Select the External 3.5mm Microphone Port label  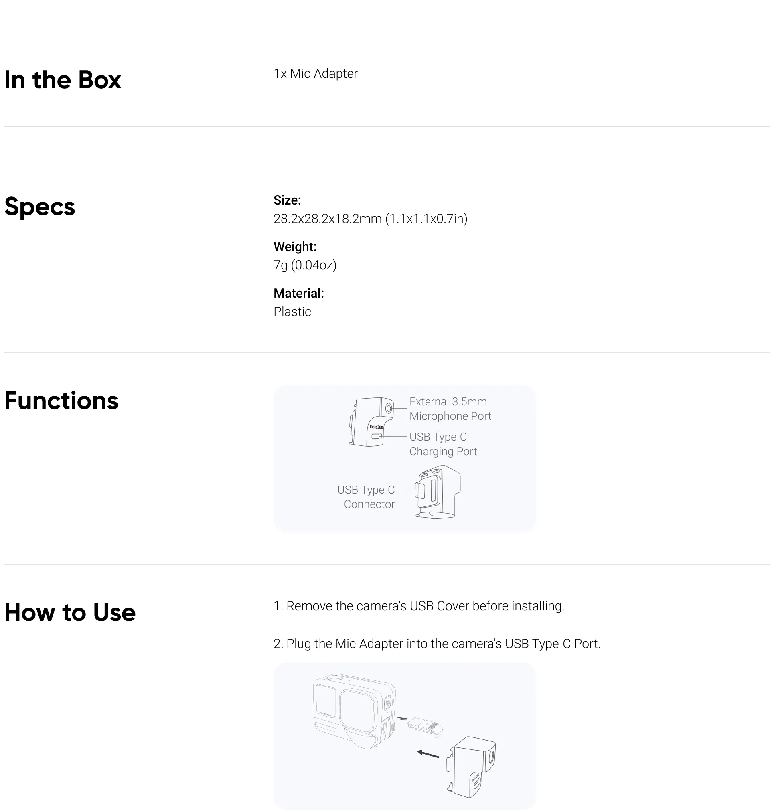point(450,409)
